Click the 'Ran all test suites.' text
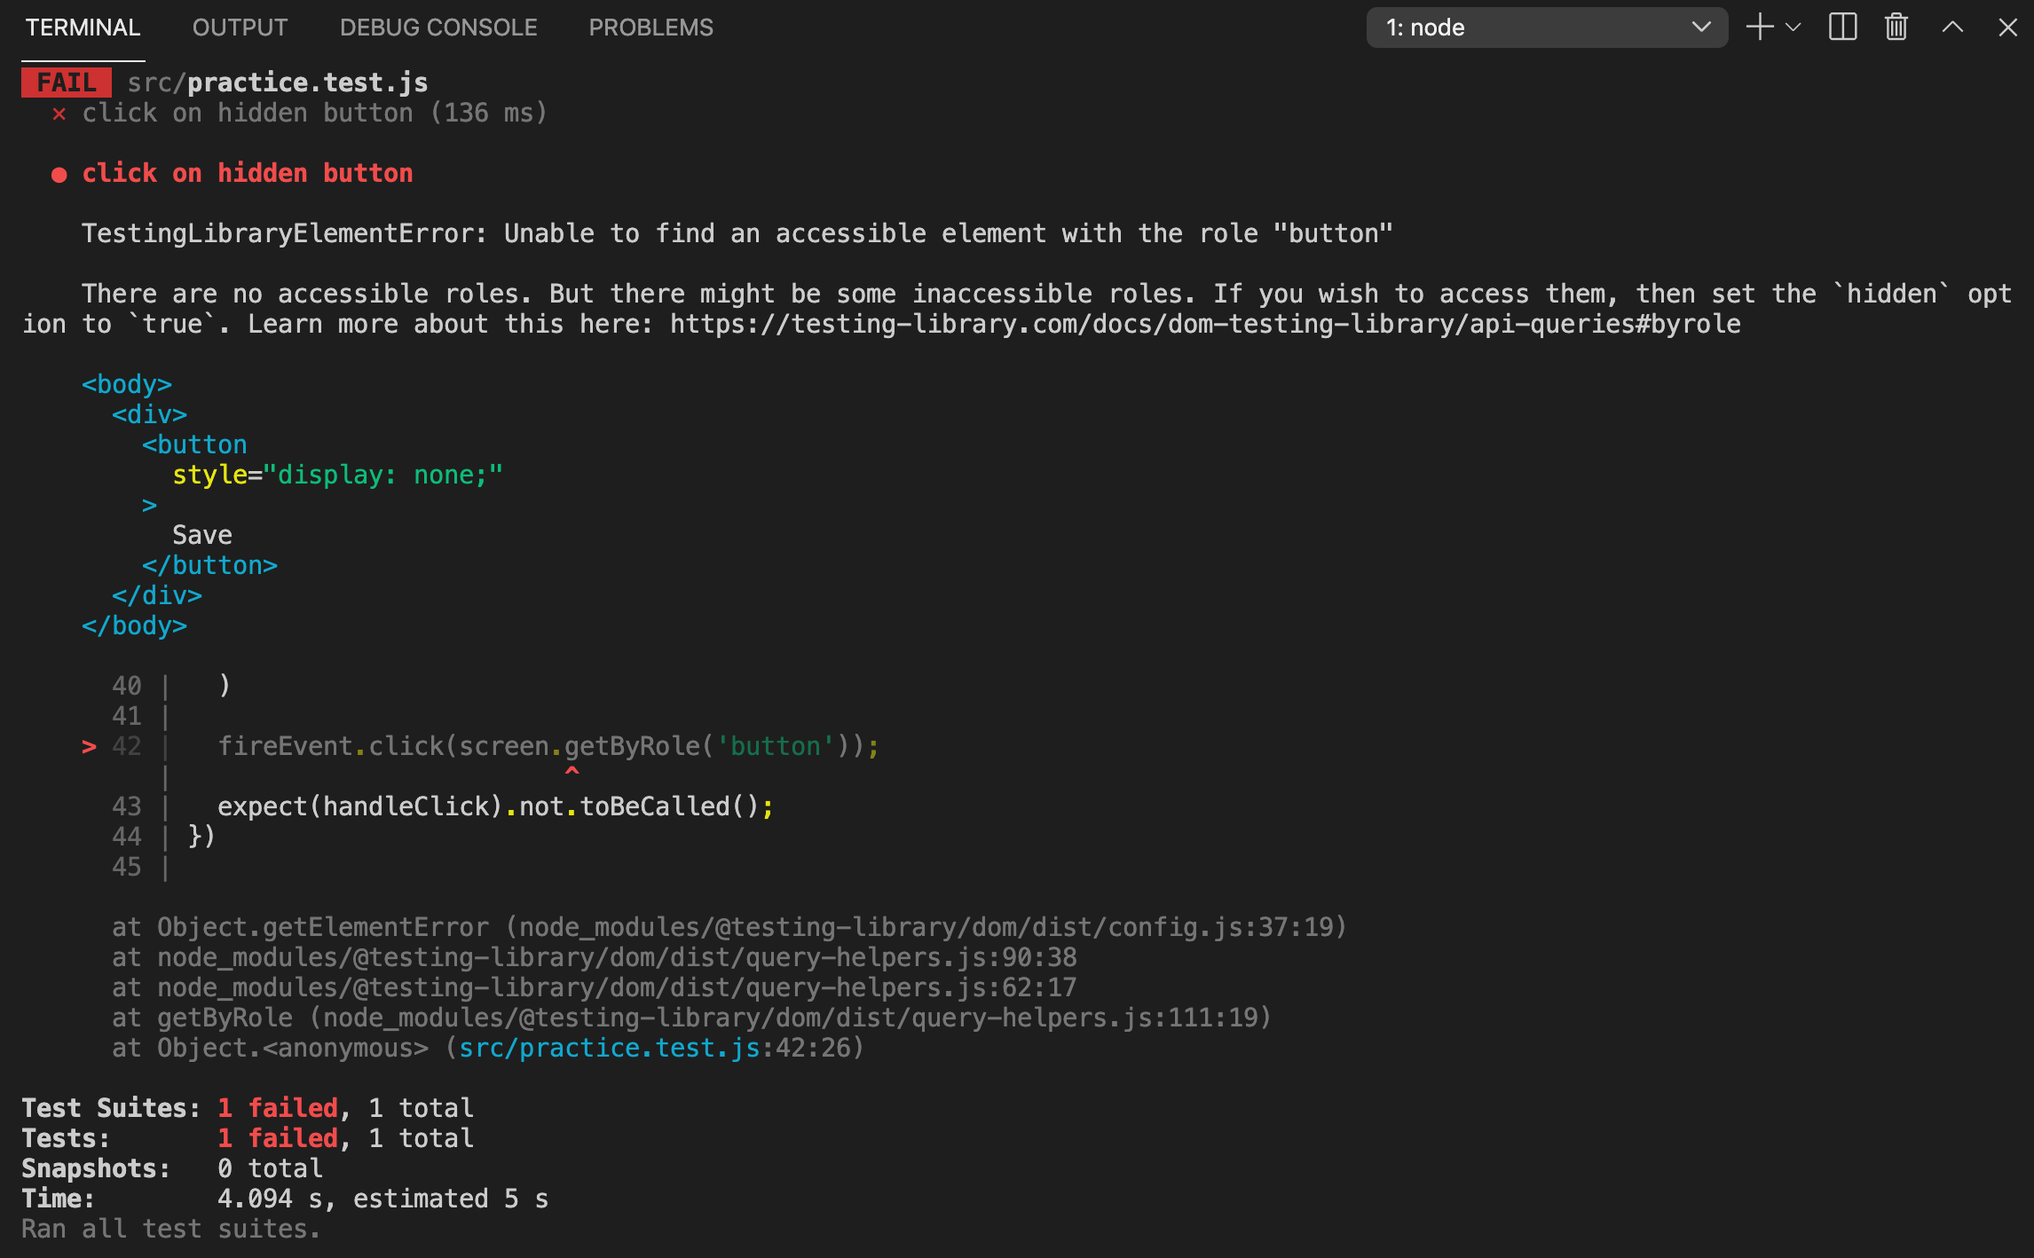This screenshot has height=1258, width=2034. pos(170,1229)
